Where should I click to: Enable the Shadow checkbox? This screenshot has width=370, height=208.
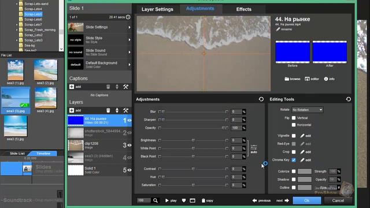tap(294, 180)
